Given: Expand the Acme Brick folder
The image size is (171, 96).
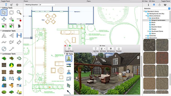Looking at the screenshot, I should point(148,18).
